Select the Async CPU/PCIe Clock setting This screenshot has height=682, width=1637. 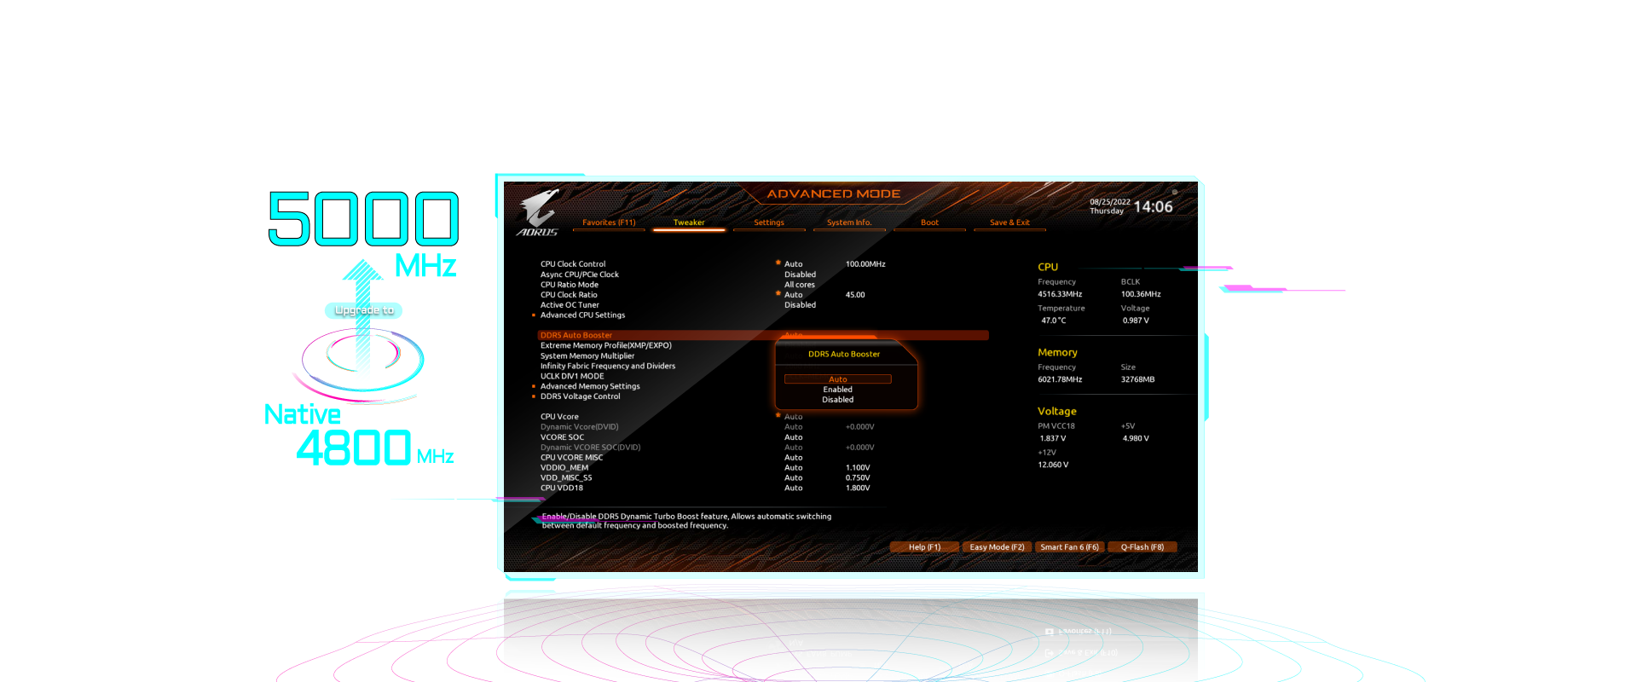[580, 275]
